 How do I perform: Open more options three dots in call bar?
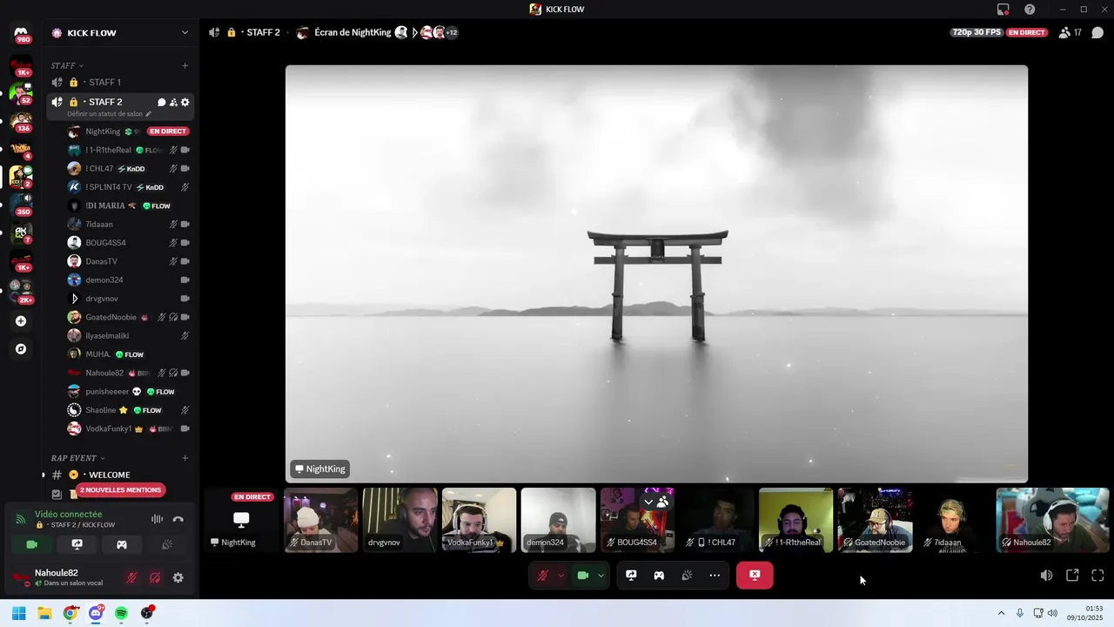715,576
